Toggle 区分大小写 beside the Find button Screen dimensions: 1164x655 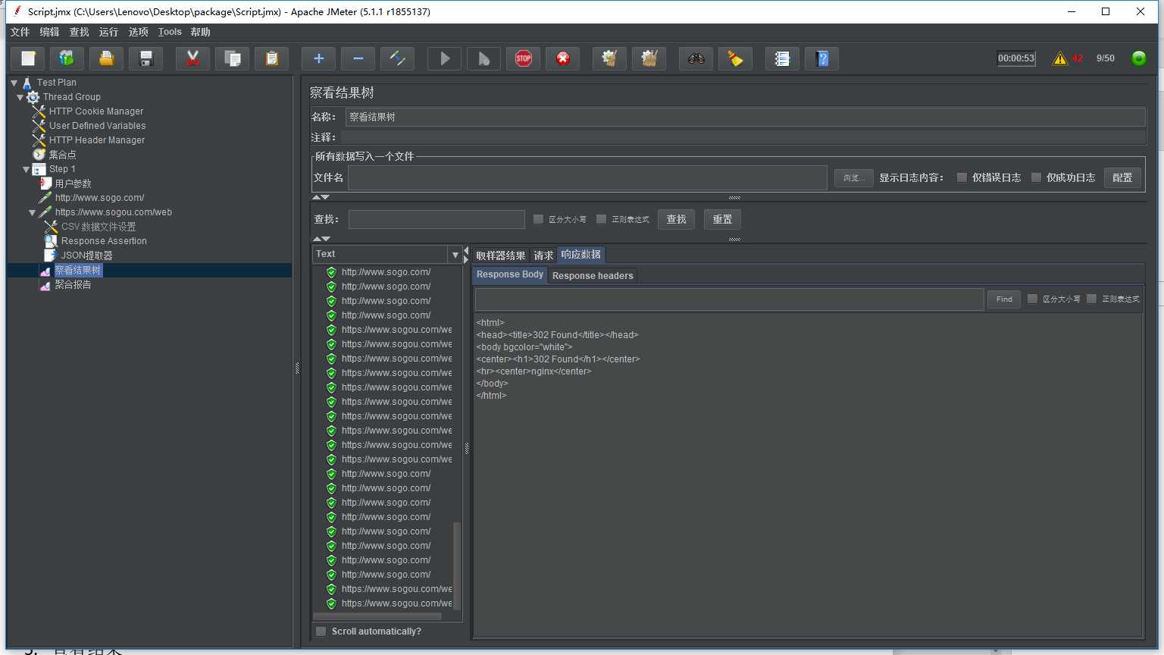1032,299
